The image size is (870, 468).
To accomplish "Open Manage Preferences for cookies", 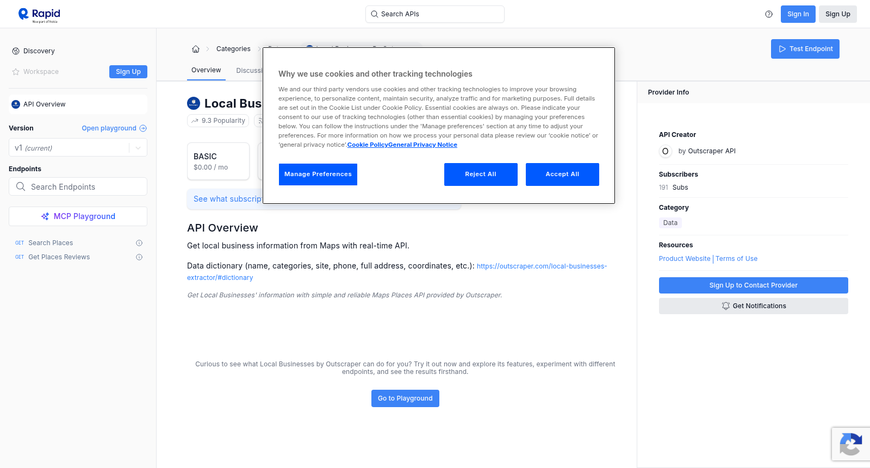I will (x=318, y=174).
